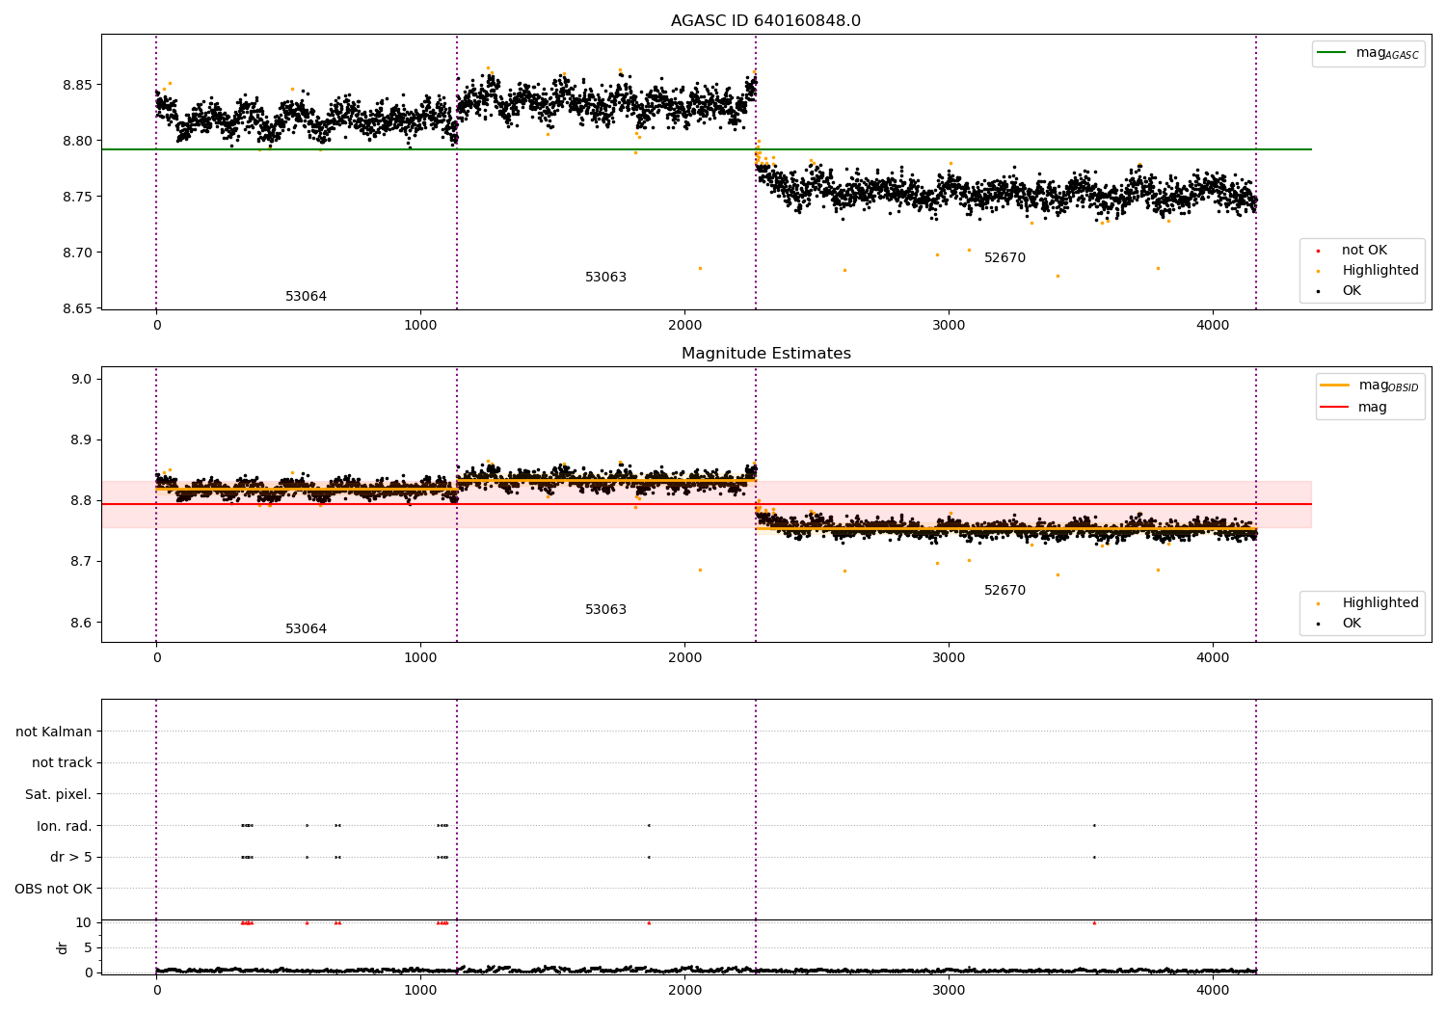The height and width of the screenshot is (1012, 1446).
Task: Click the 8.70 y-axis tick in the top plot
Action: pos(76,253)
